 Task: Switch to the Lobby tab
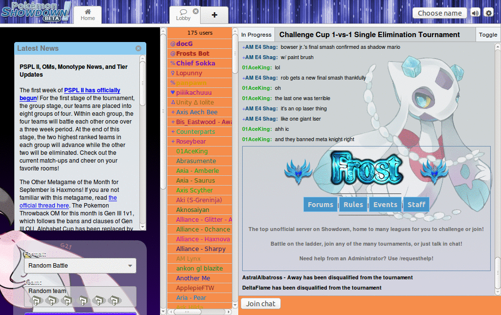click(183, 15)
